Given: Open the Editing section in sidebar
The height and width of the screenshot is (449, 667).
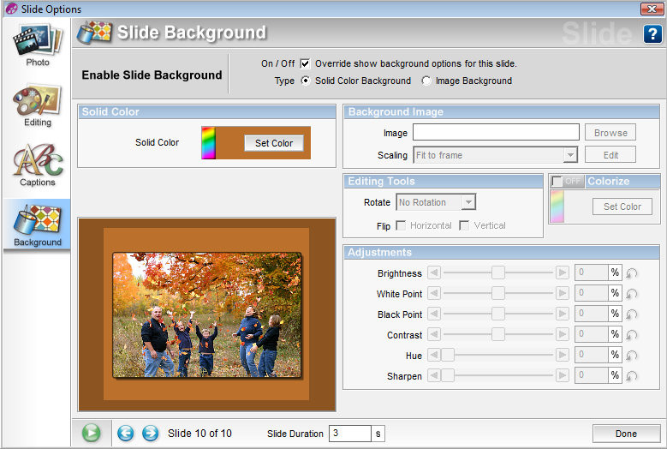Looking at the screenshot, I should click(37, 105).
